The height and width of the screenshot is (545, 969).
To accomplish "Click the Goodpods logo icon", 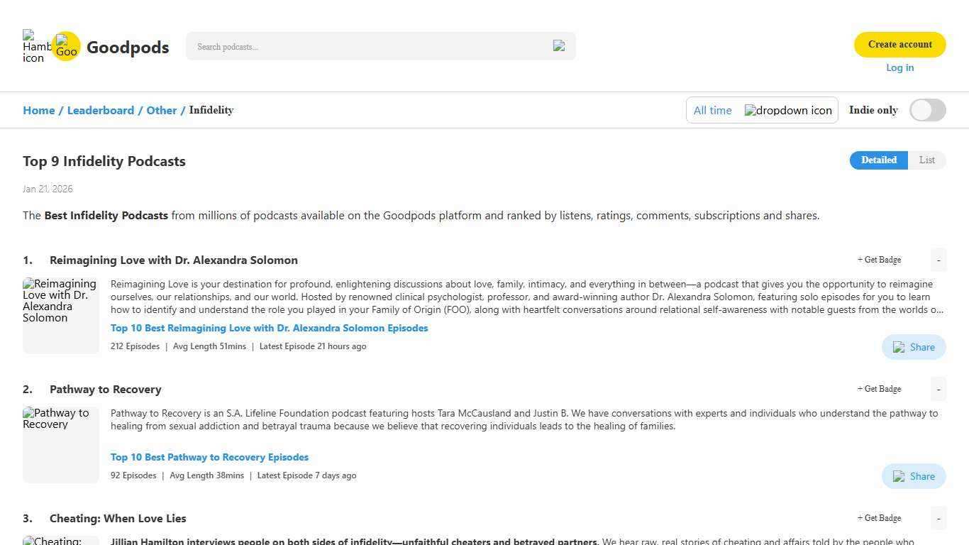I will pyautogui.click(x=66, y=47).
